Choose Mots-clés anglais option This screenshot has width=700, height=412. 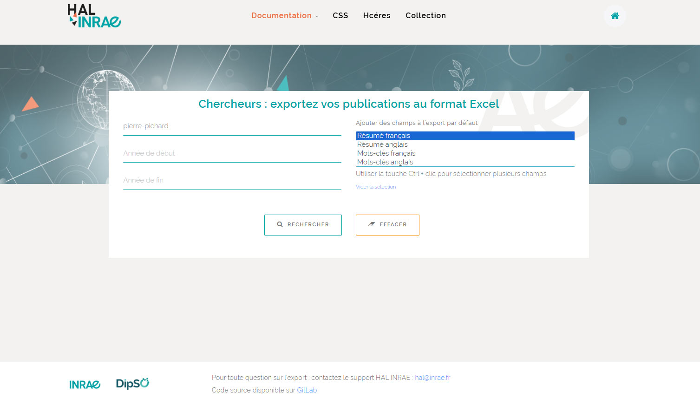click(x=464, y=162)
